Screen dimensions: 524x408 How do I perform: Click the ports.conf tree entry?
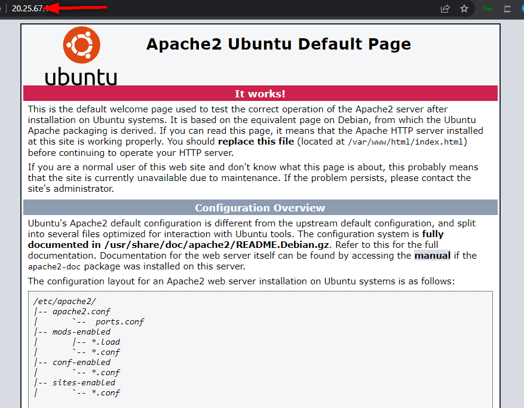click(119, 322)
